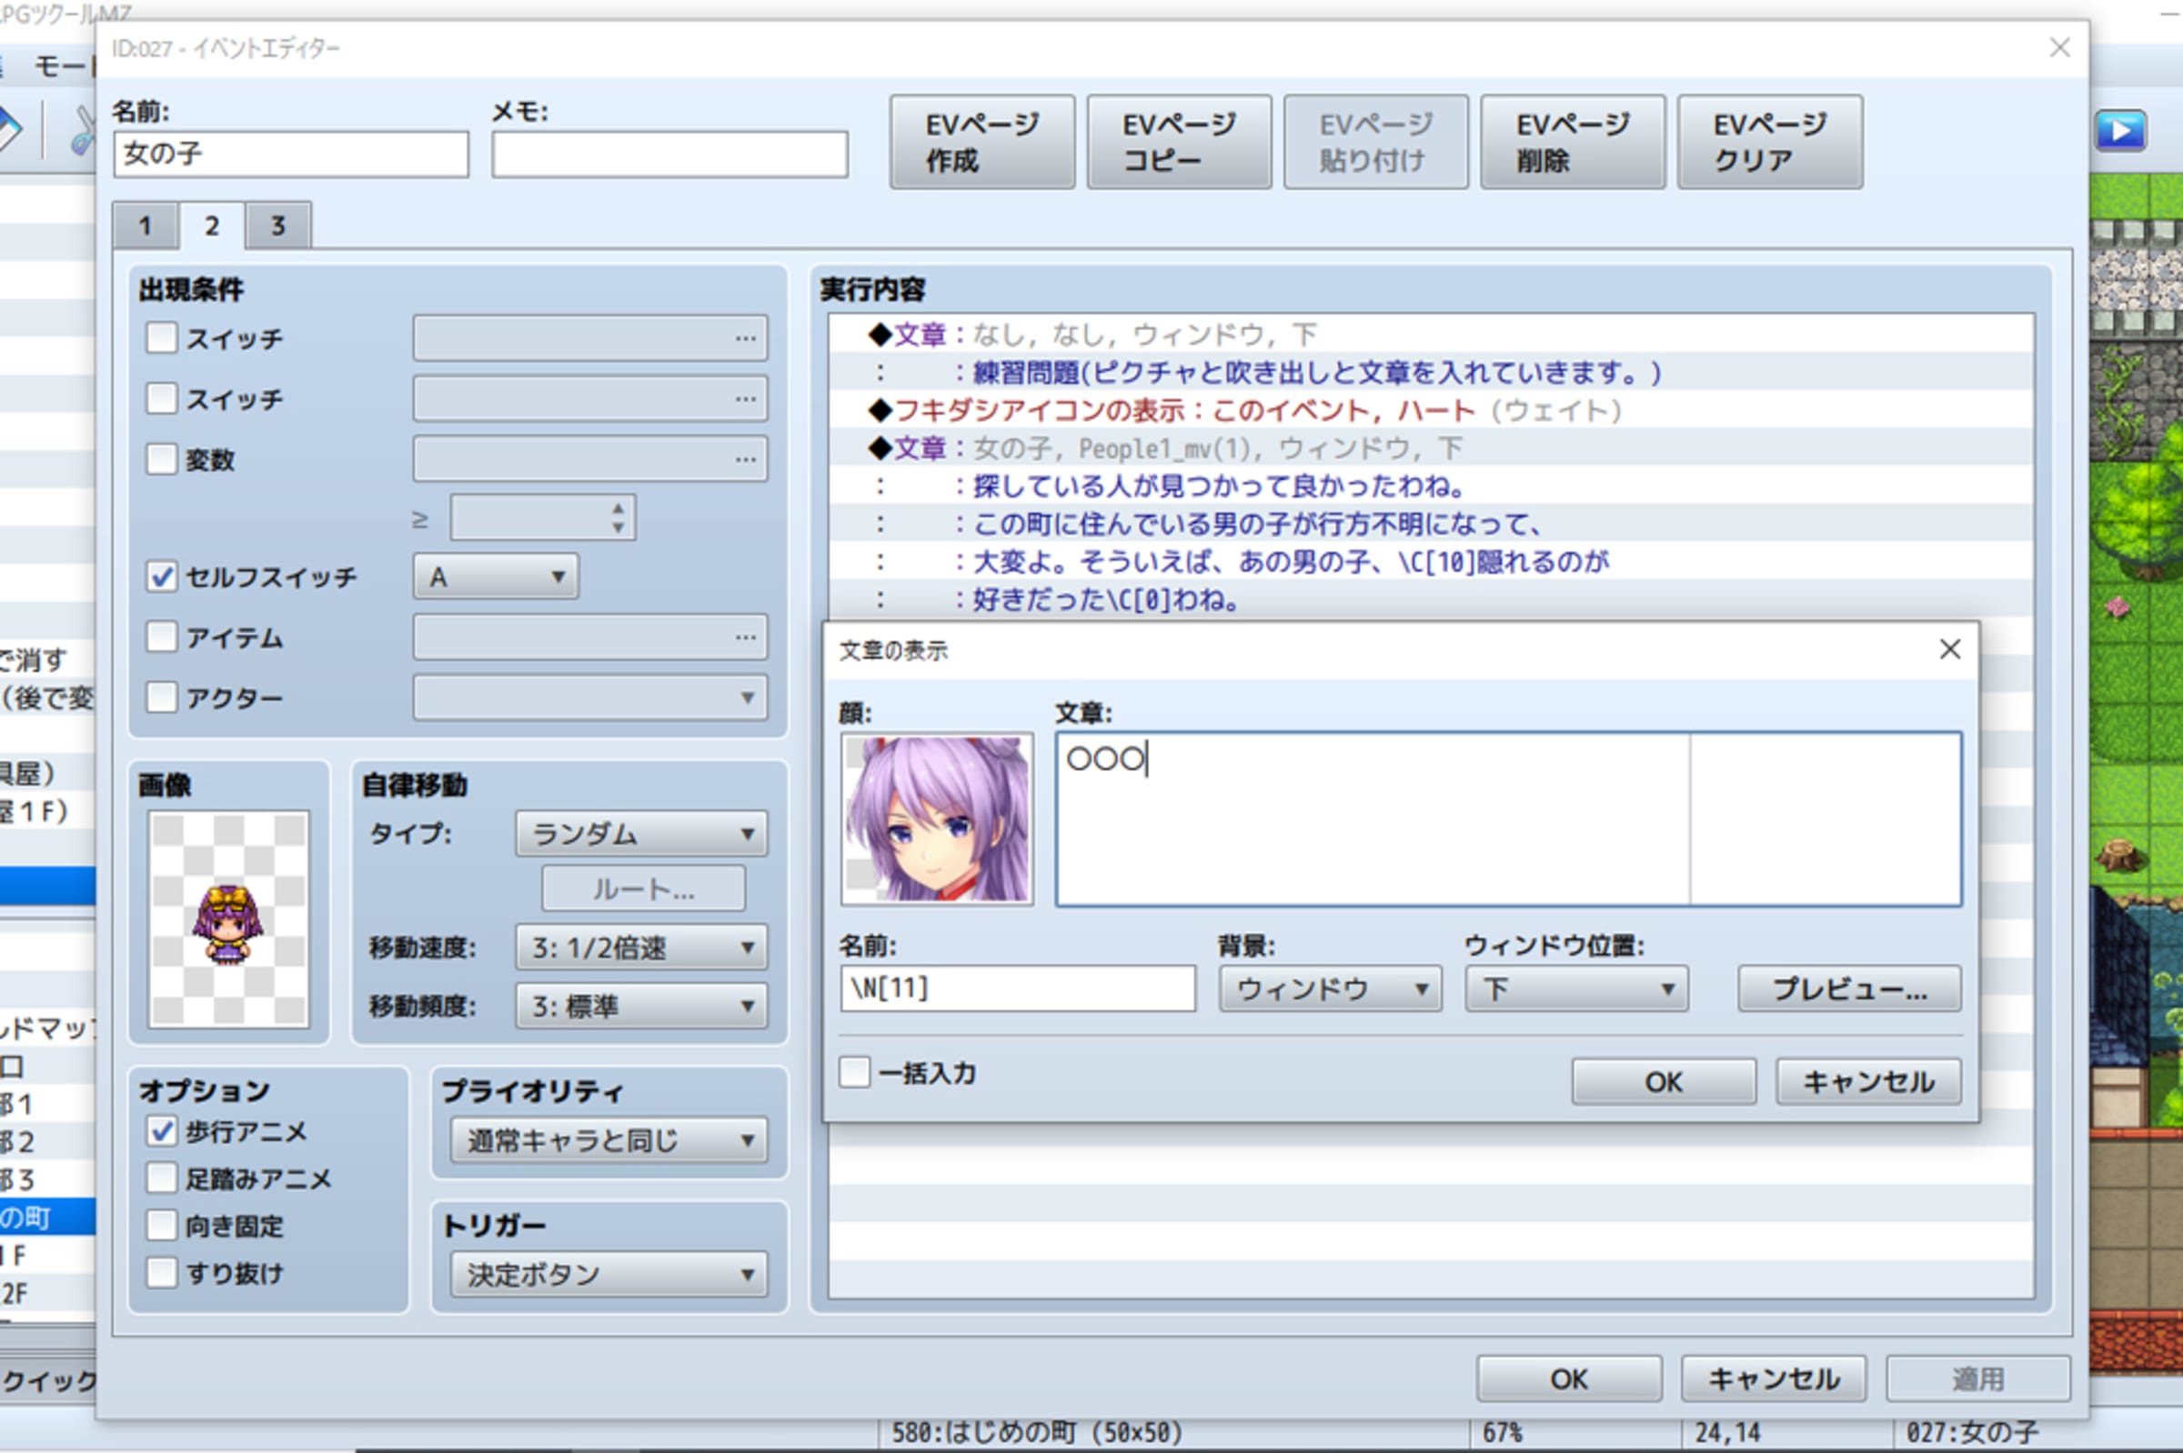Enable the batch input checkbox
This screenshot has height=1453, width=2183.
(x=855, y=1073)
